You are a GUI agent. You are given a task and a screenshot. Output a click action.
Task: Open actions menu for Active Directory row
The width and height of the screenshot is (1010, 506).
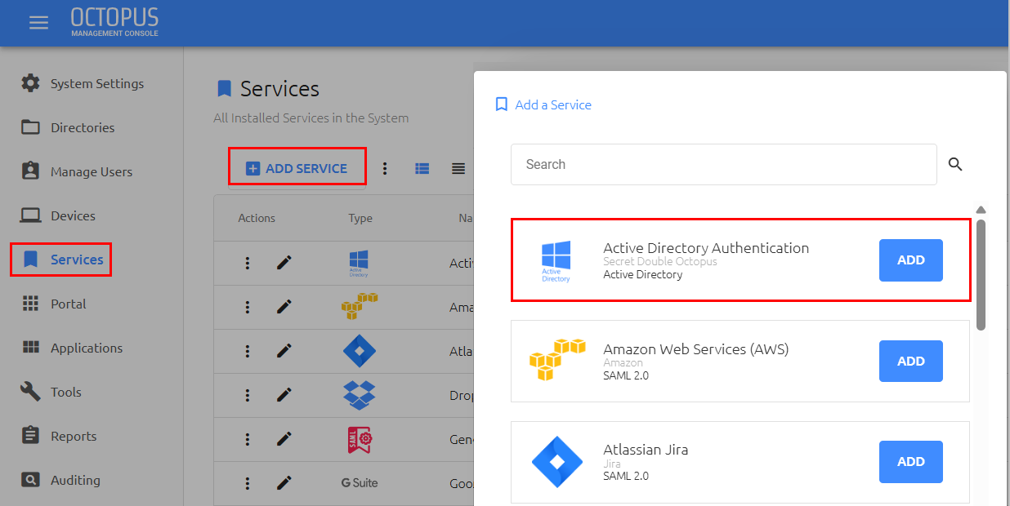tap(248, 263)
